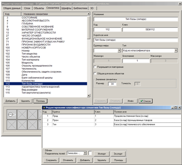Click the Удалить button under semantics list
This screenshot has width=182, height=165.
point(26,101)
